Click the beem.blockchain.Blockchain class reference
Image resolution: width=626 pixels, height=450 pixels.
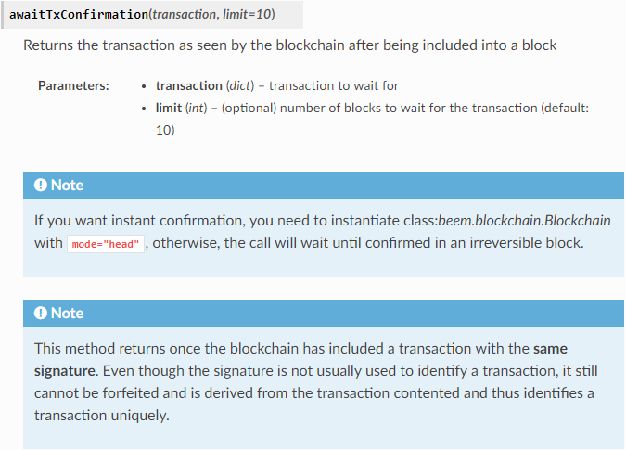coord(524,221)
